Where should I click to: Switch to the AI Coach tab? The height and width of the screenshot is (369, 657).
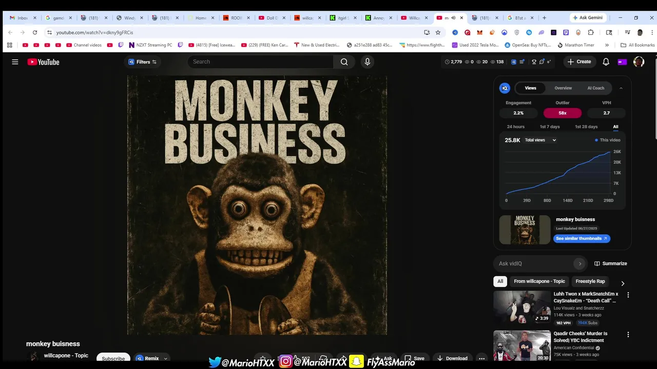coord(595,88)
